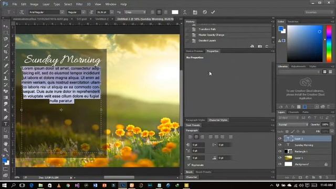Open font family dropdown Arial
Screen dimensions: 336x189
point(62,12)
